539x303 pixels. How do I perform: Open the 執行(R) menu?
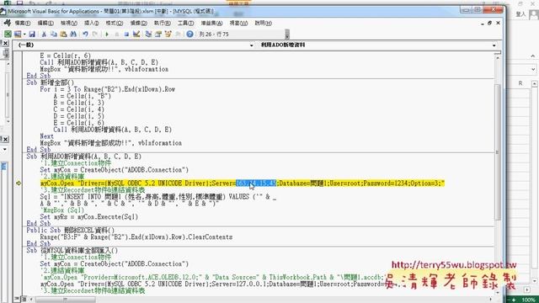click(163, 23)
